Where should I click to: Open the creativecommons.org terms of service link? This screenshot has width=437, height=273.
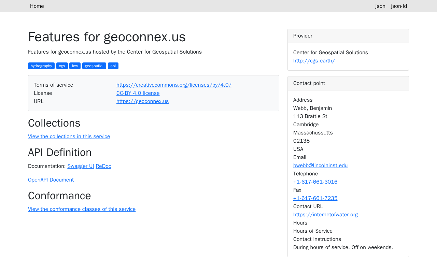click(174, 85)
